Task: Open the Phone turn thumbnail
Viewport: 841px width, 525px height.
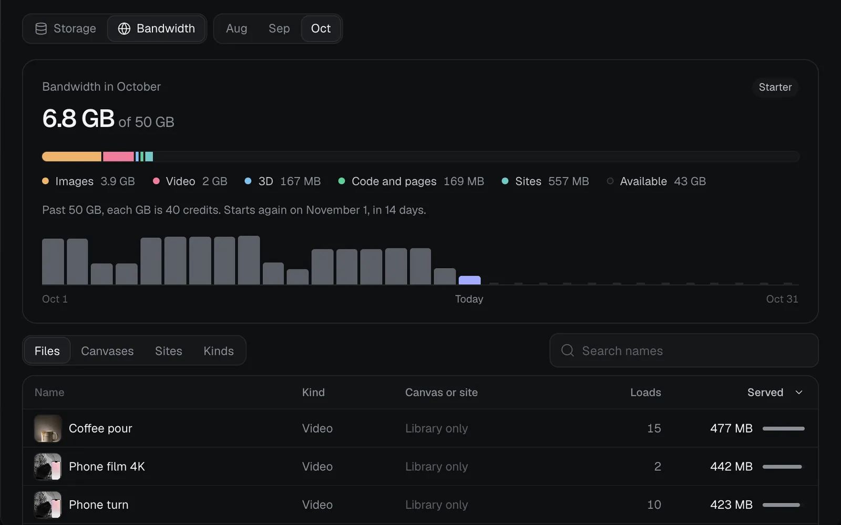Action: [x=48, y=505]
